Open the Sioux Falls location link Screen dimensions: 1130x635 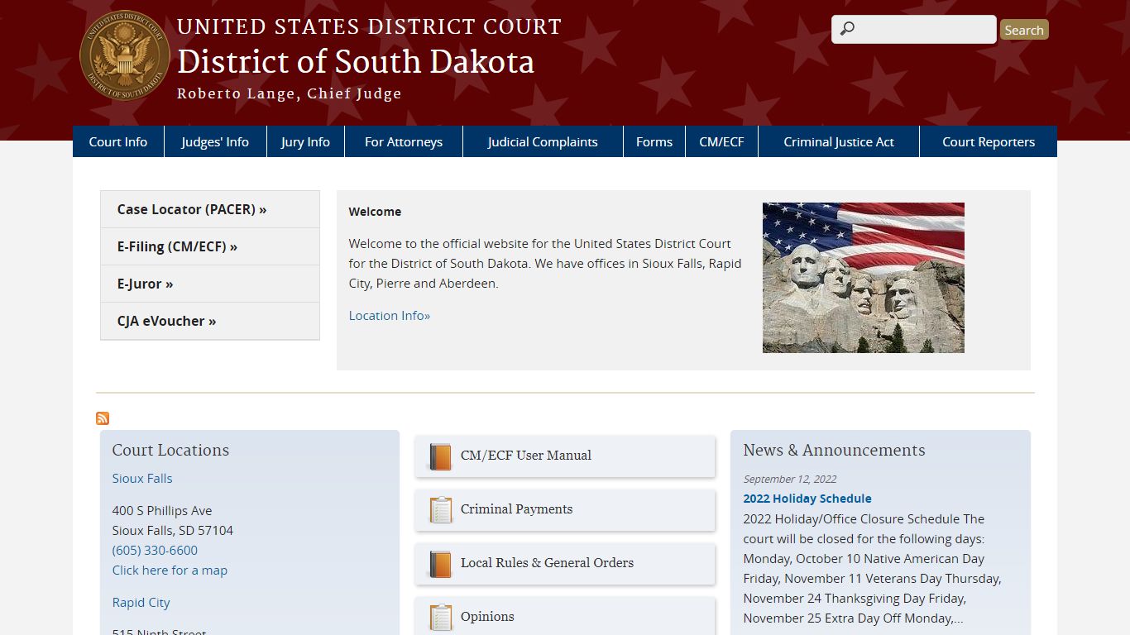point(142,478)
